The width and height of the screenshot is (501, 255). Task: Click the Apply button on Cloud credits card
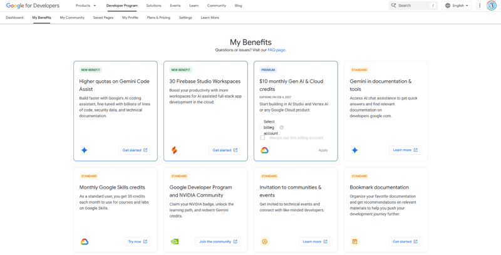click(323, 150)
